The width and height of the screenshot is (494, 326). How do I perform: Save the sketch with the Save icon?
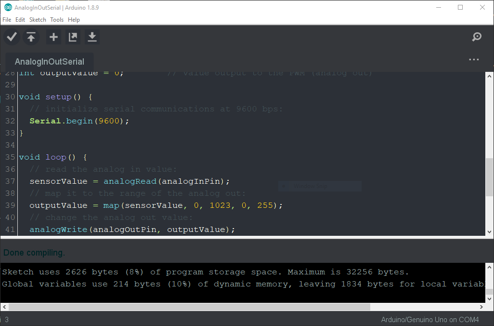click(x=92, y=37)
